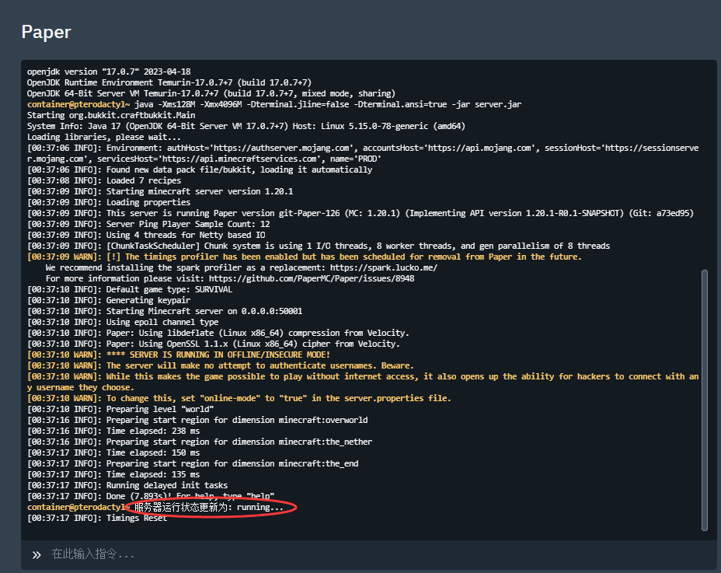Click "Starting org.bukkit.craftbukkit.Main" line
The image size is (721, 573).
pyautogui.click(x=111, y=115)
